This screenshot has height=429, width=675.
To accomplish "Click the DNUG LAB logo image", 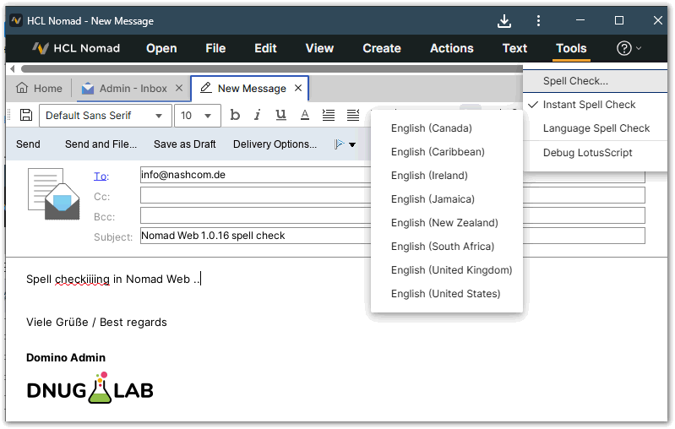I will point(90,388).
